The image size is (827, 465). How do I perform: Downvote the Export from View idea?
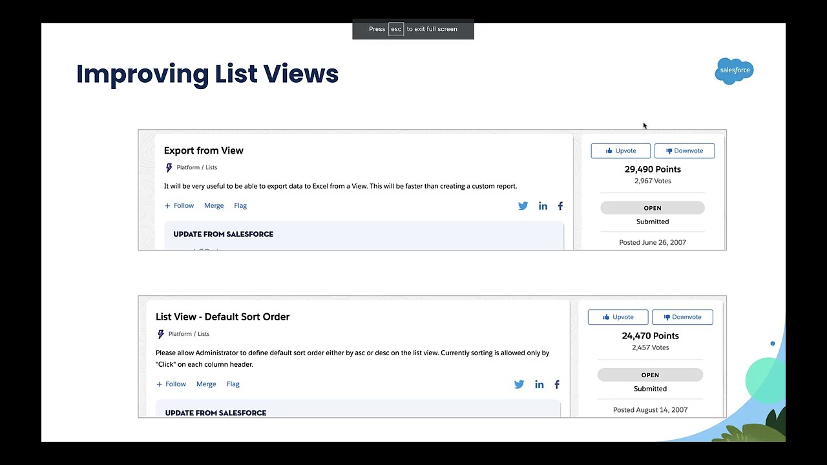click(684, 150)
